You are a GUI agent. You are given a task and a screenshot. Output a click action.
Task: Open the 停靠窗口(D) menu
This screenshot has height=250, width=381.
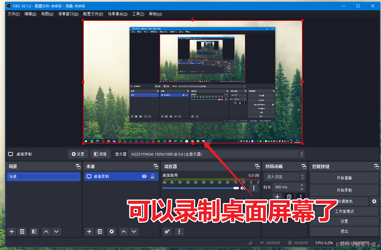[x=68, y=14]
